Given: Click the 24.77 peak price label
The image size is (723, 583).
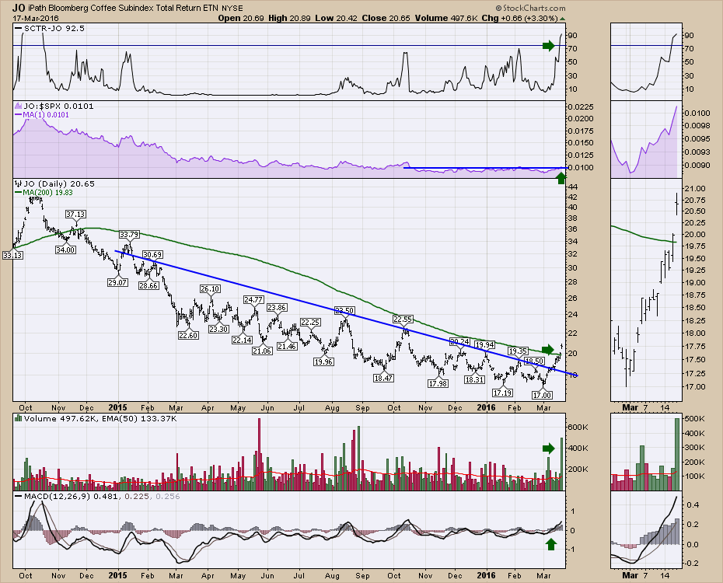Looking at the screenshot, I should click(x=253, y=300).
